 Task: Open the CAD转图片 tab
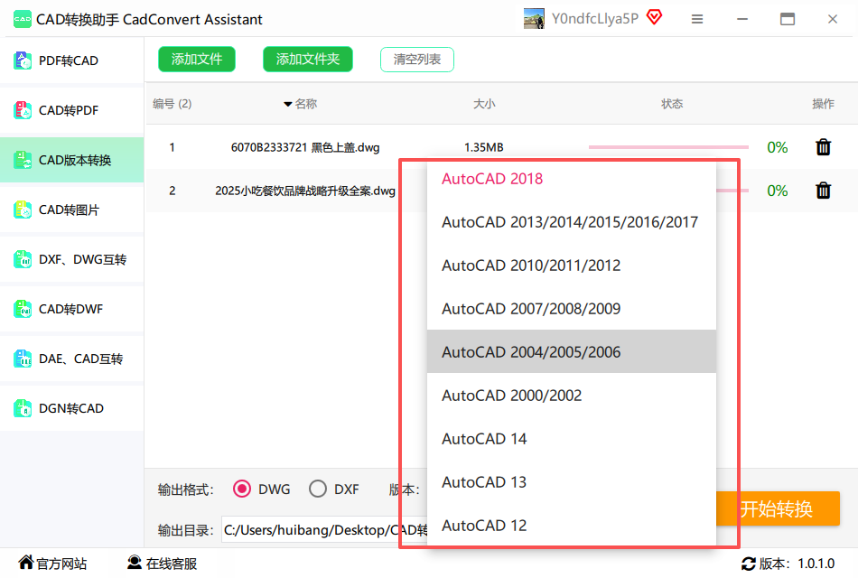71,210
